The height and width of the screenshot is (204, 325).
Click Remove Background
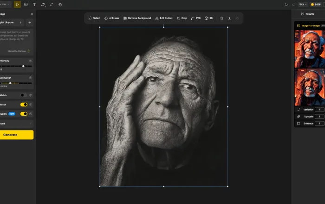pos(137,18)
